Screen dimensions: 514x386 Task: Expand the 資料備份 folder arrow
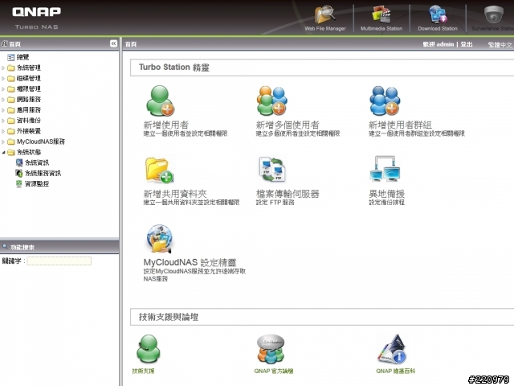pyautogui.click(x=3, y=121)
